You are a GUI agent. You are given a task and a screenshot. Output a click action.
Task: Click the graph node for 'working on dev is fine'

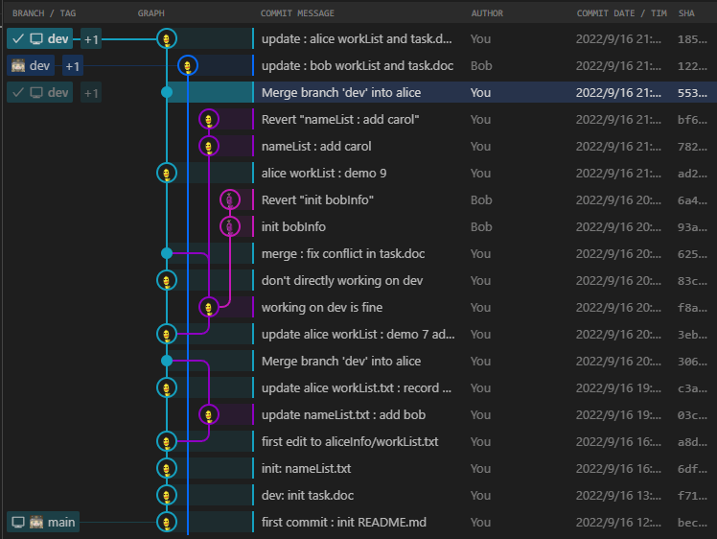(x=209, y=307)
